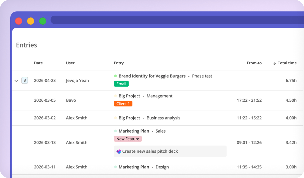This screenshot has height=178, width=304.
Task: Click the time range 17:22 - 21:52
Action: click(x=249, y=100)
